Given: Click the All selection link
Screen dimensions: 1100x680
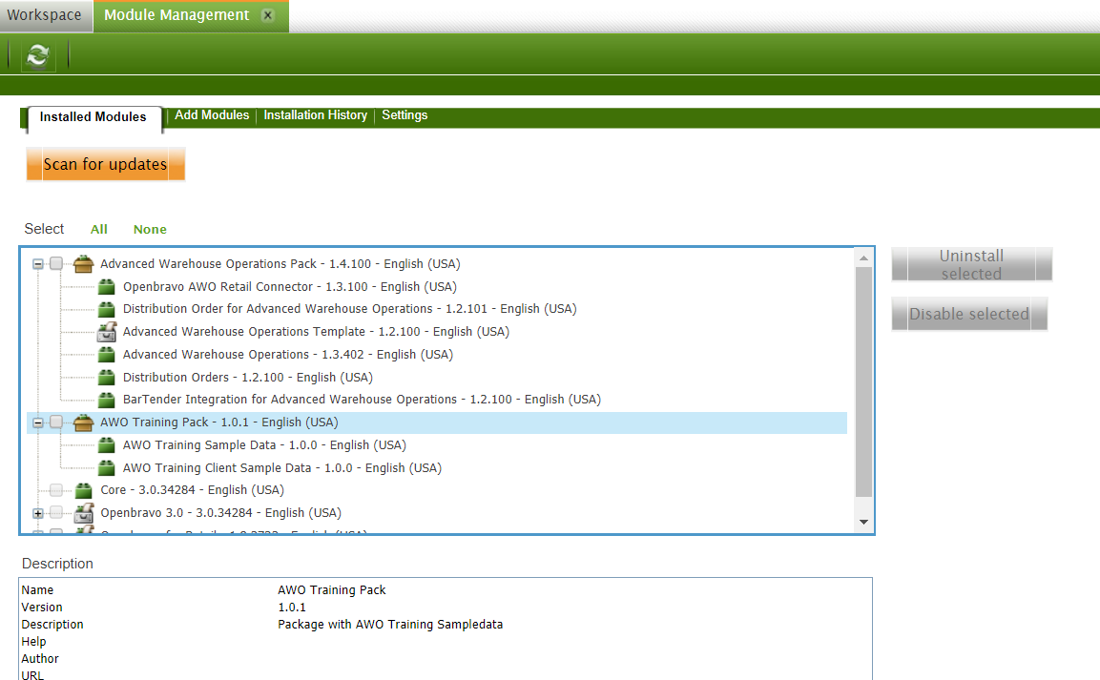Looking at the screenshot, I should pyautogui.click(x=99, y=229).
